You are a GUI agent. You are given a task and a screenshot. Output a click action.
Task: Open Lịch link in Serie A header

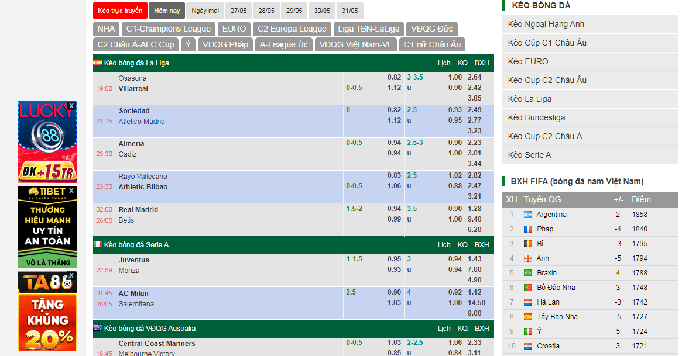444,244
